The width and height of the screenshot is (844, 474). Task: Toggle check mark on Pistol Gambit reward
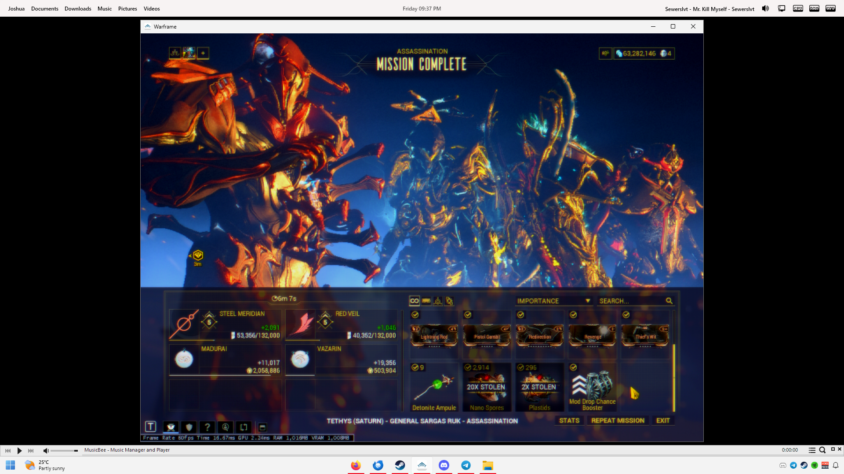click(468, 315)
